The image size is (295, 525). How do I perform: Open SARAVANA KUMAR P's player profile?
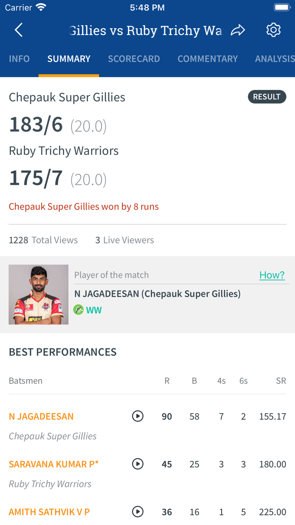click(54, 464)
